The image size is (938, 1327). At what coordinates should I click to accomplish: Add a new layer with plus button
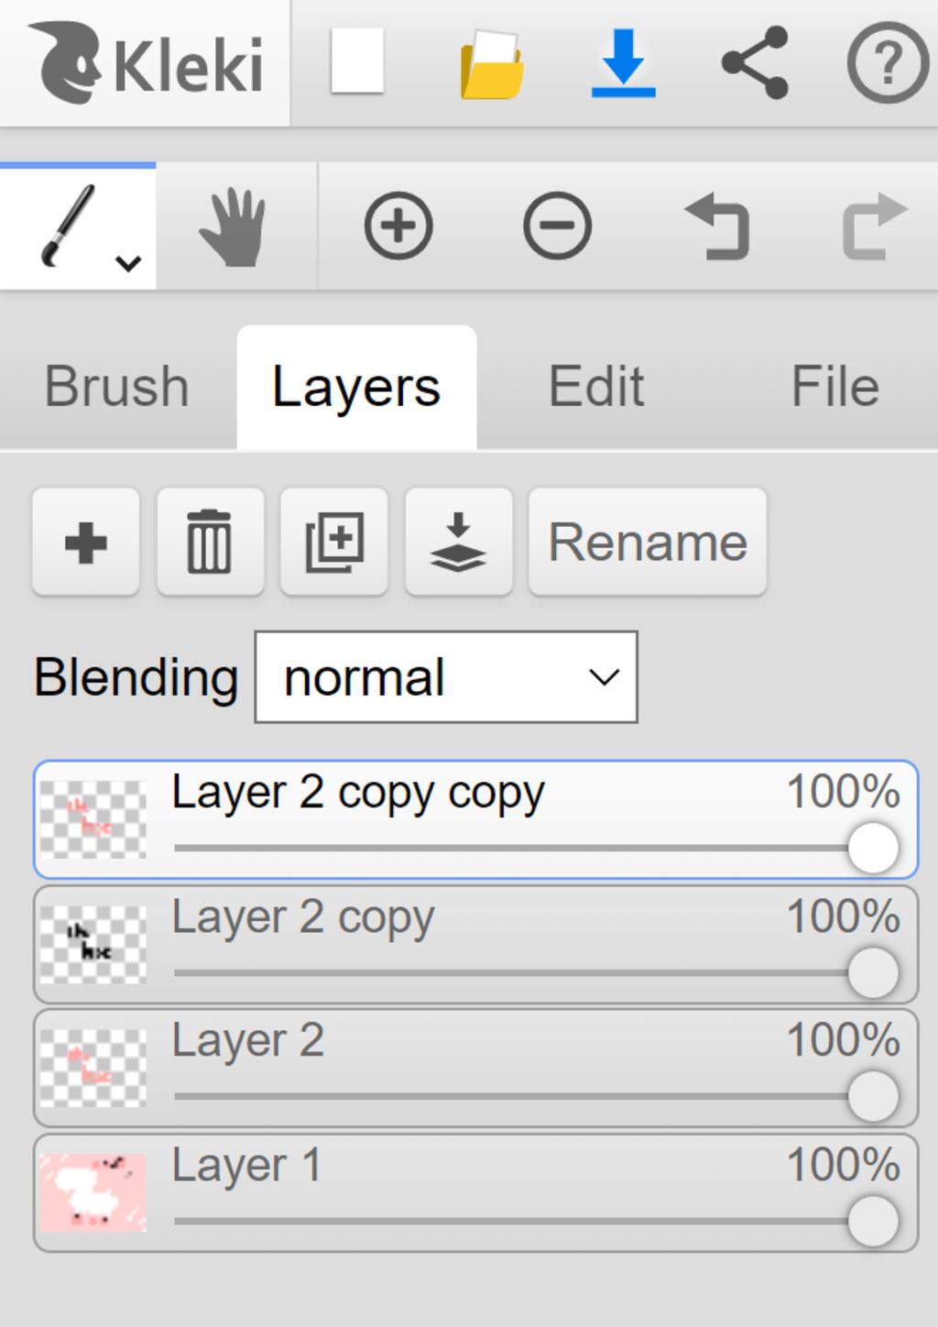click(86, 543)
